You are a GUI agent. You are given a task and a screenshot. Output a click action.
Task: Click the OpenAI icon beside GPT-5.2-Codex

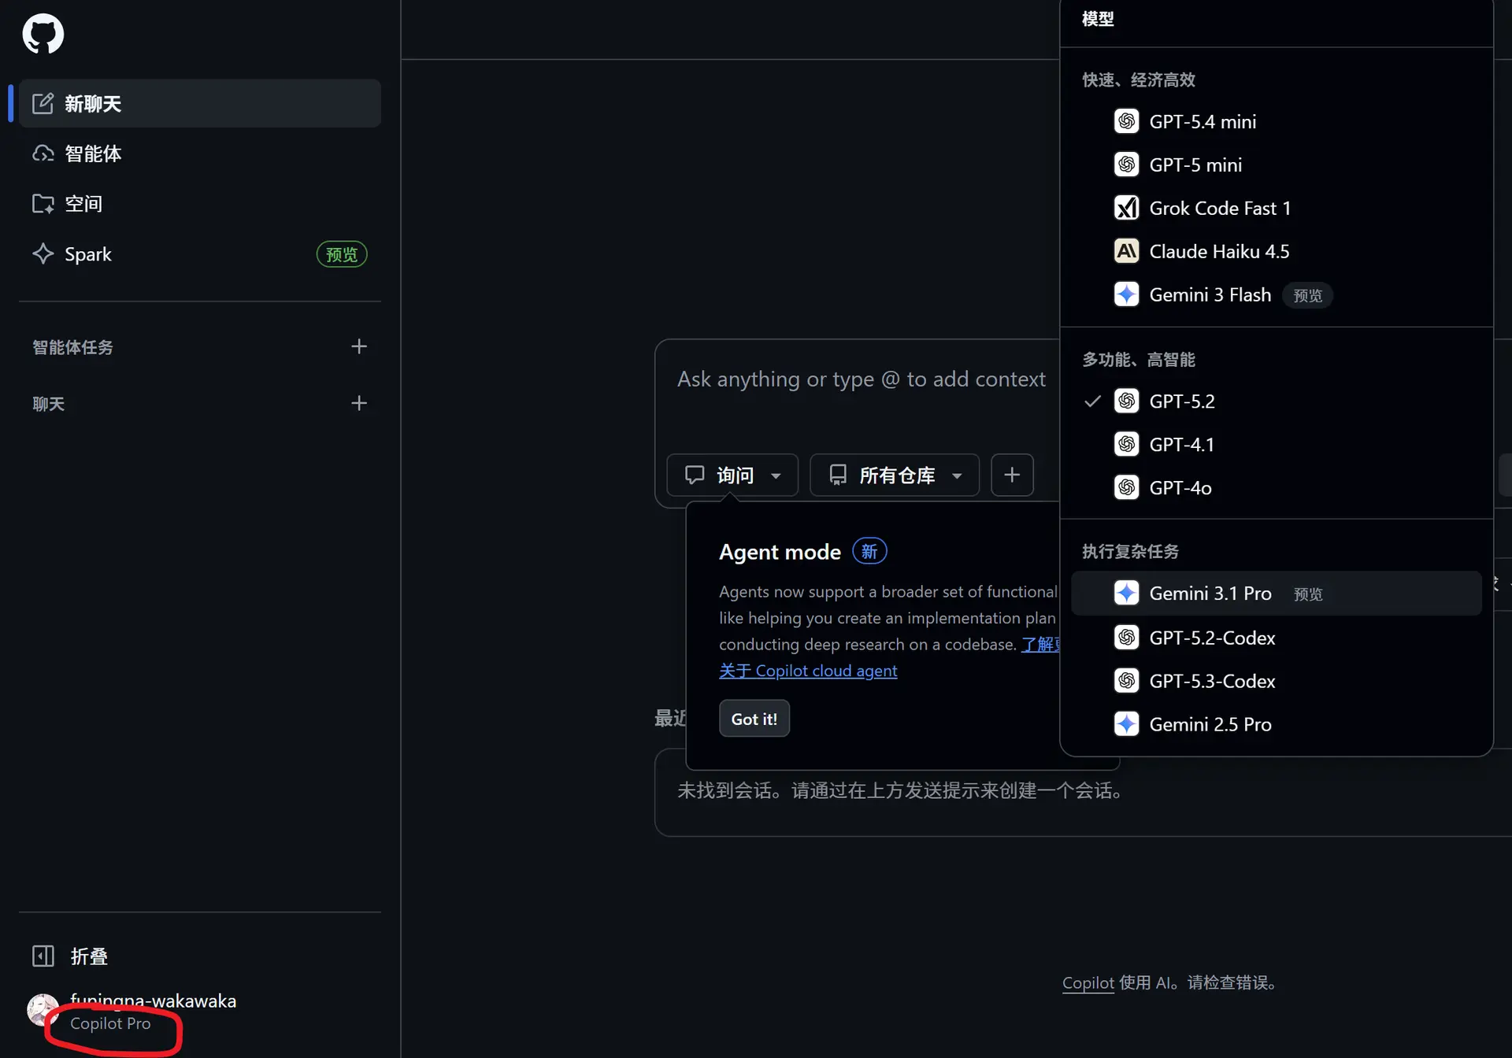tap(1126, 637)
